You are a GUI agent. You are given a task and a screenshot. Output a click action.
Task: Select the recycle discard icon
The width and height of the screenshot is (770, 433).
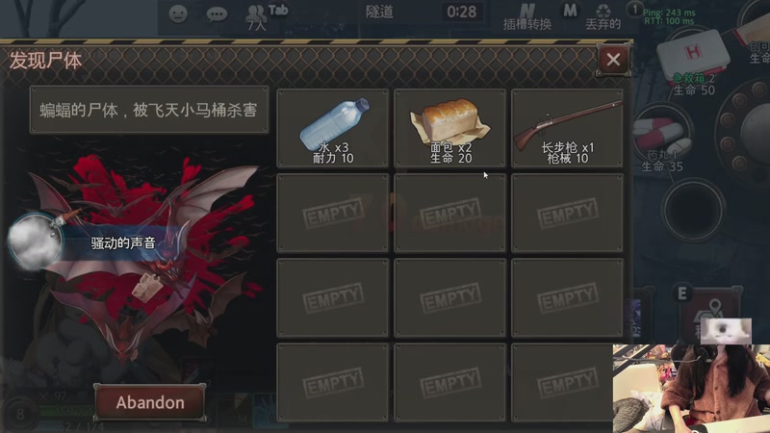point(603,17)
